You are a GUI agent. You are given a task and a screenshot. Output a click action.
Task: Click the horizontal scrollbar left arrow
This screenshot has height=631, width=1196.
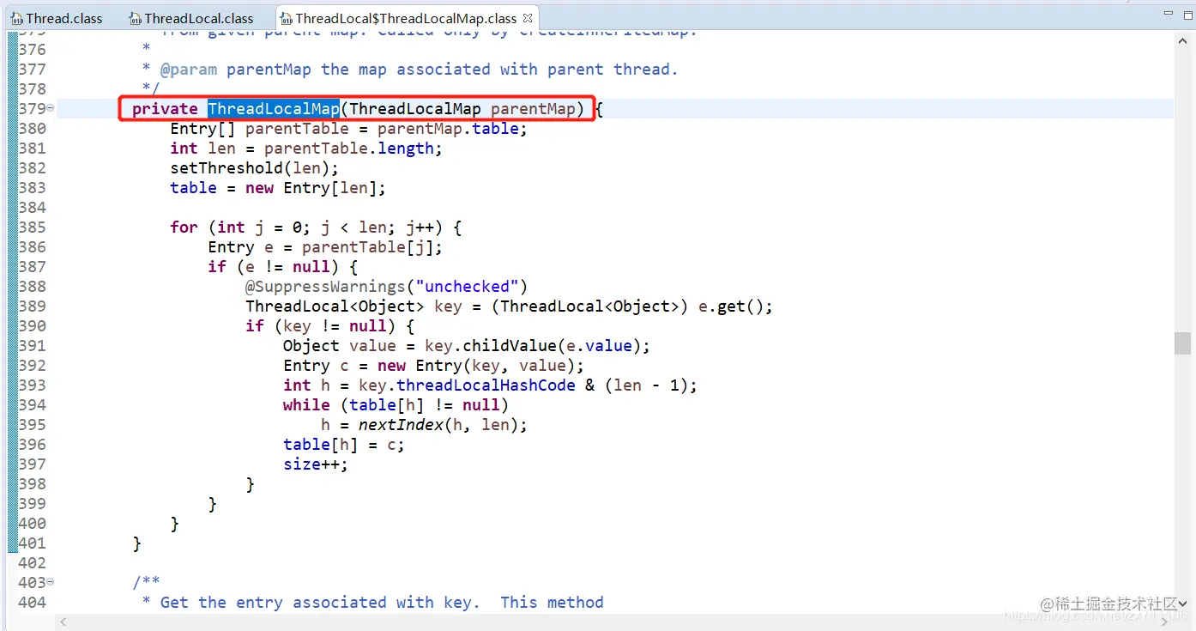coord(63,622)
